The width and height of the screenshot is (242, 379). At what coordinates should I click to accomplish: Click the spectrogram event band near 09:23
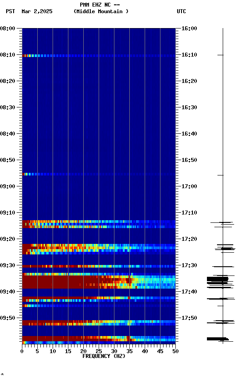(99, 249)
